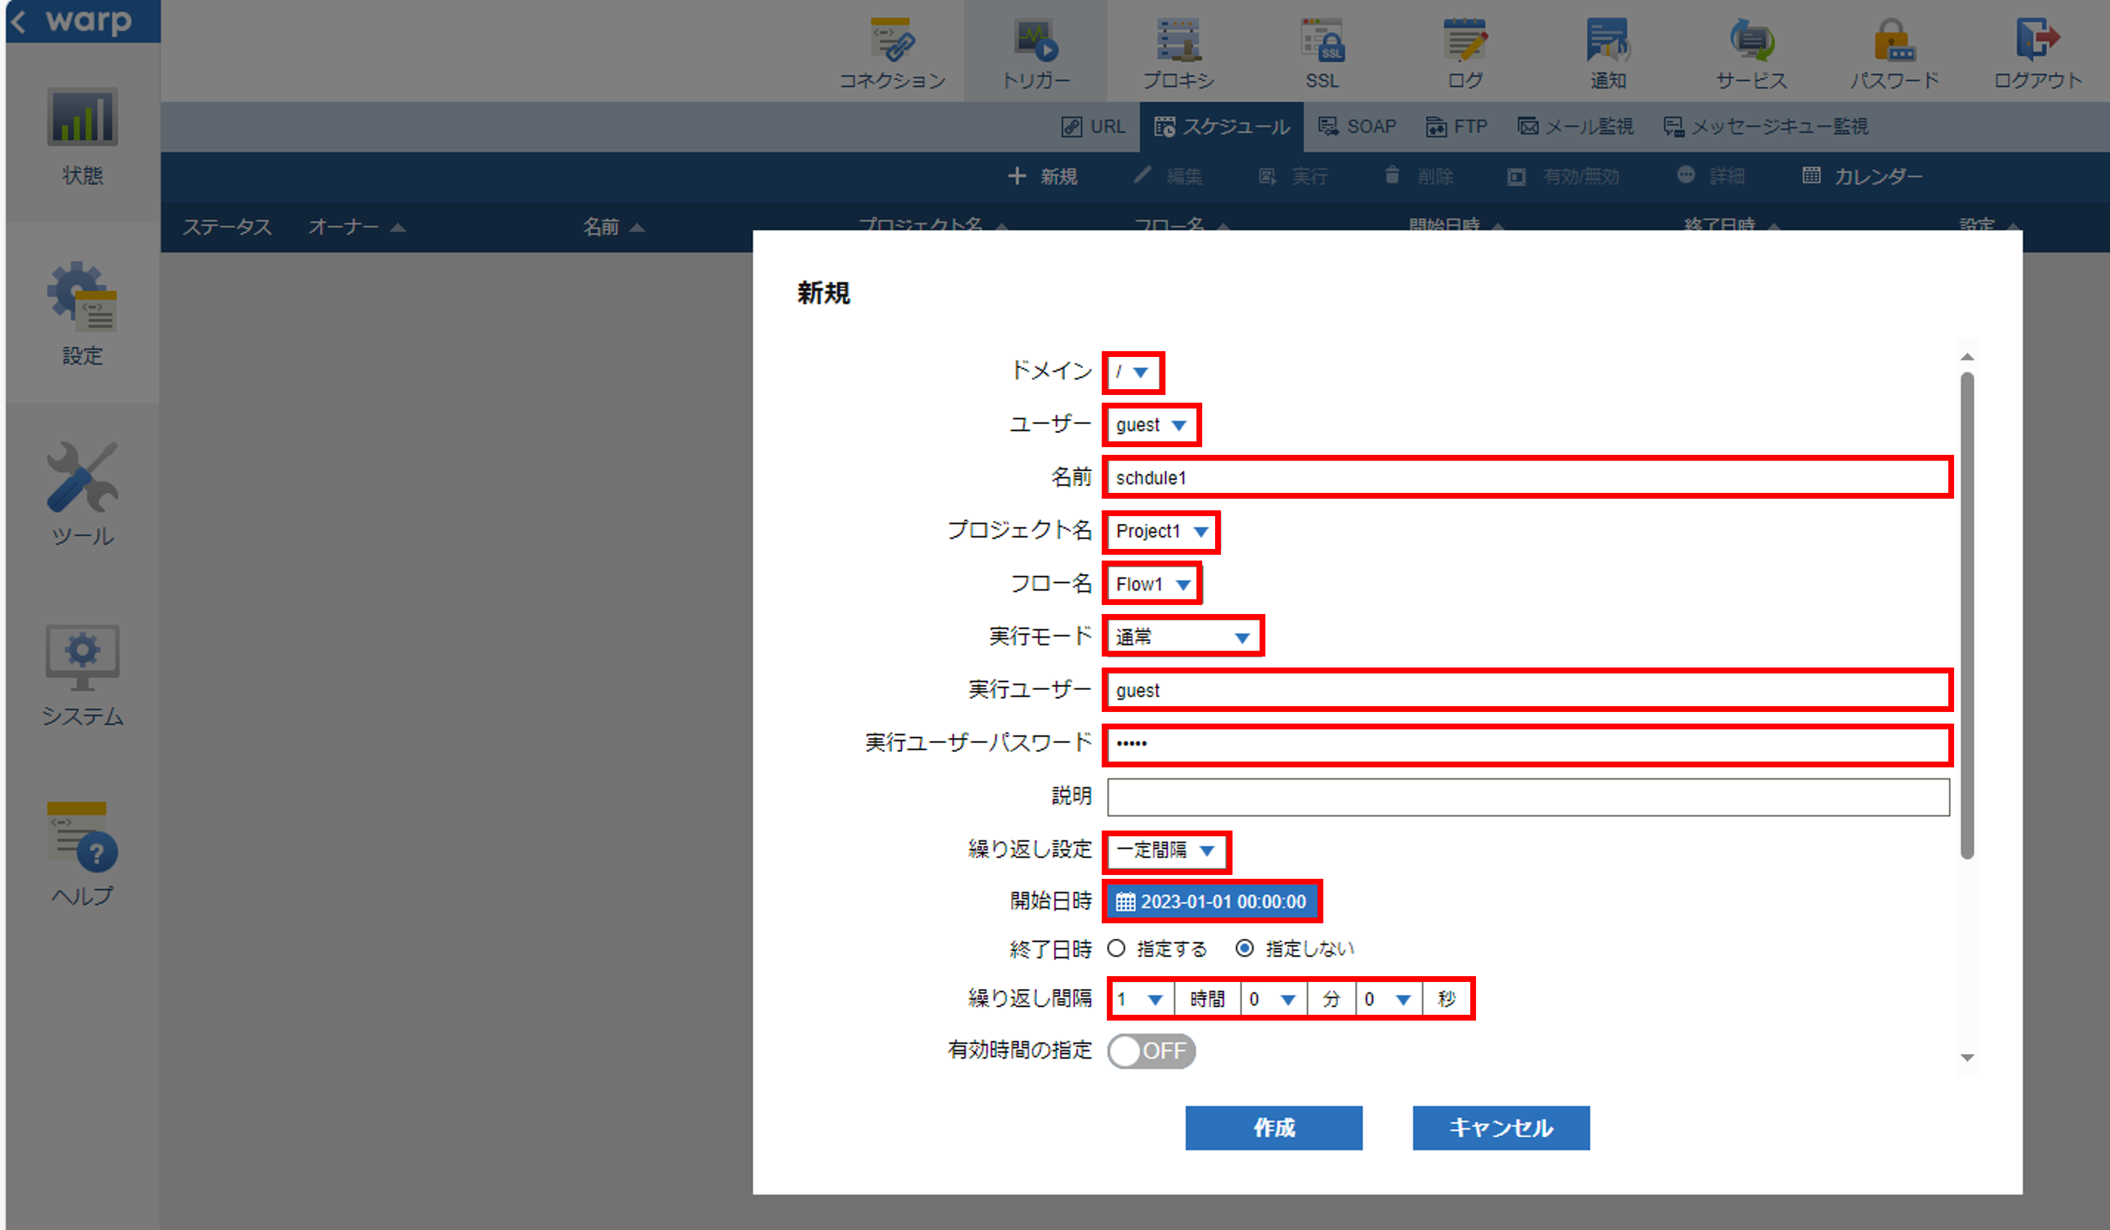Select the 指定する end date radio
The image size is (2110, 1230).
coord(1116,948)
